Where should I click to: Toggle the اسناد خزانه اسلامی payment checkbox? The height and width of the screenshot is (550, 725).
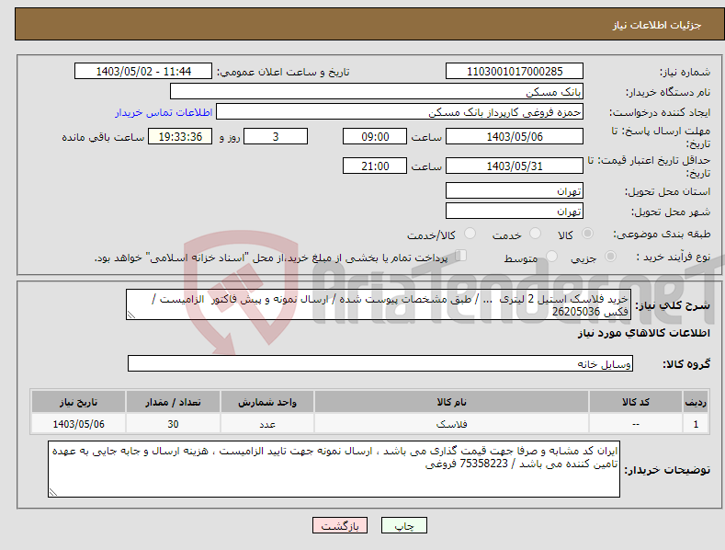click(461, 256)
